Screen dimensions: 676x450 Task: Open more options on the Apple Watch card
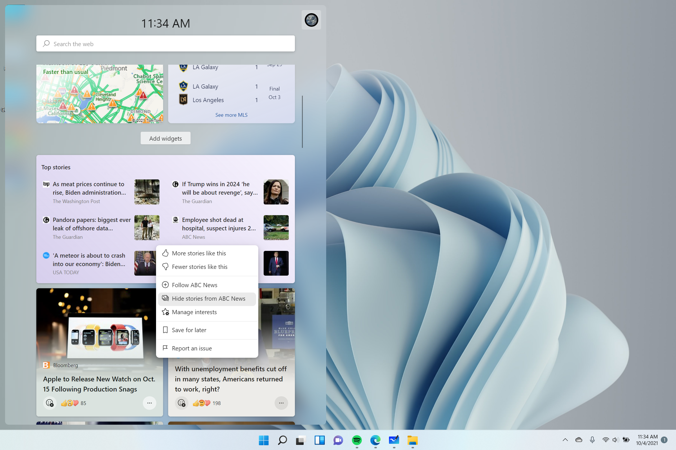[150, 403]
